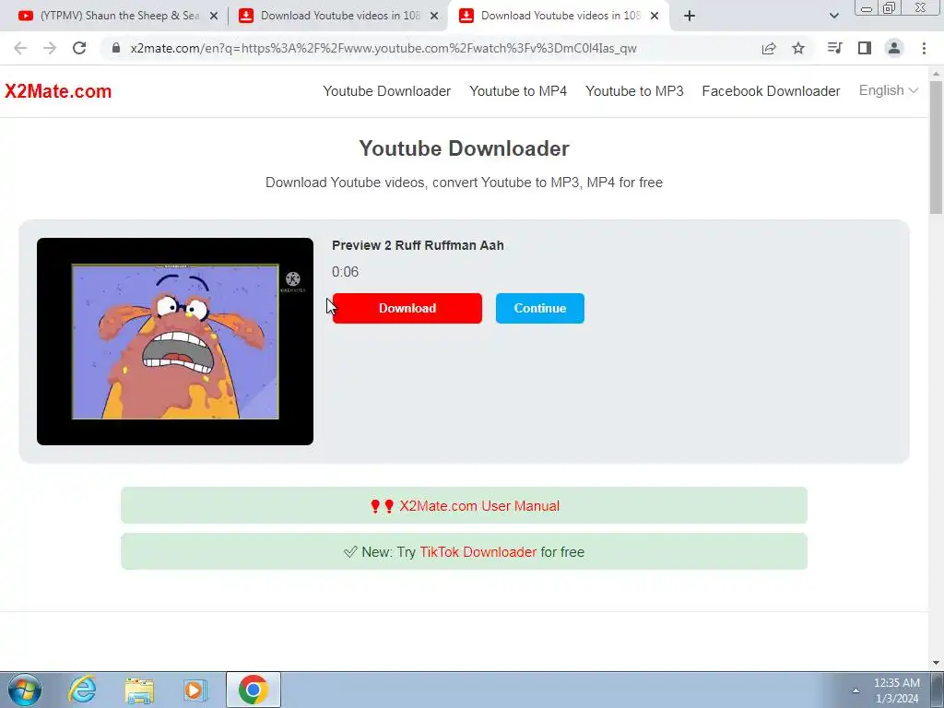Close the active x2mate tab
944x708 pixels.
click(655, 16)
